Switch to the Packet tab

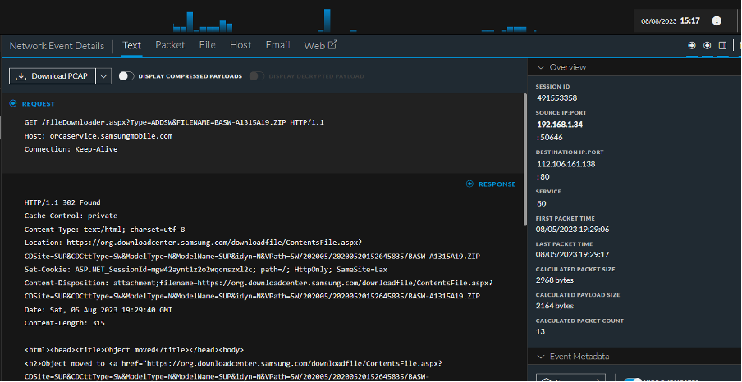point(170,45)
